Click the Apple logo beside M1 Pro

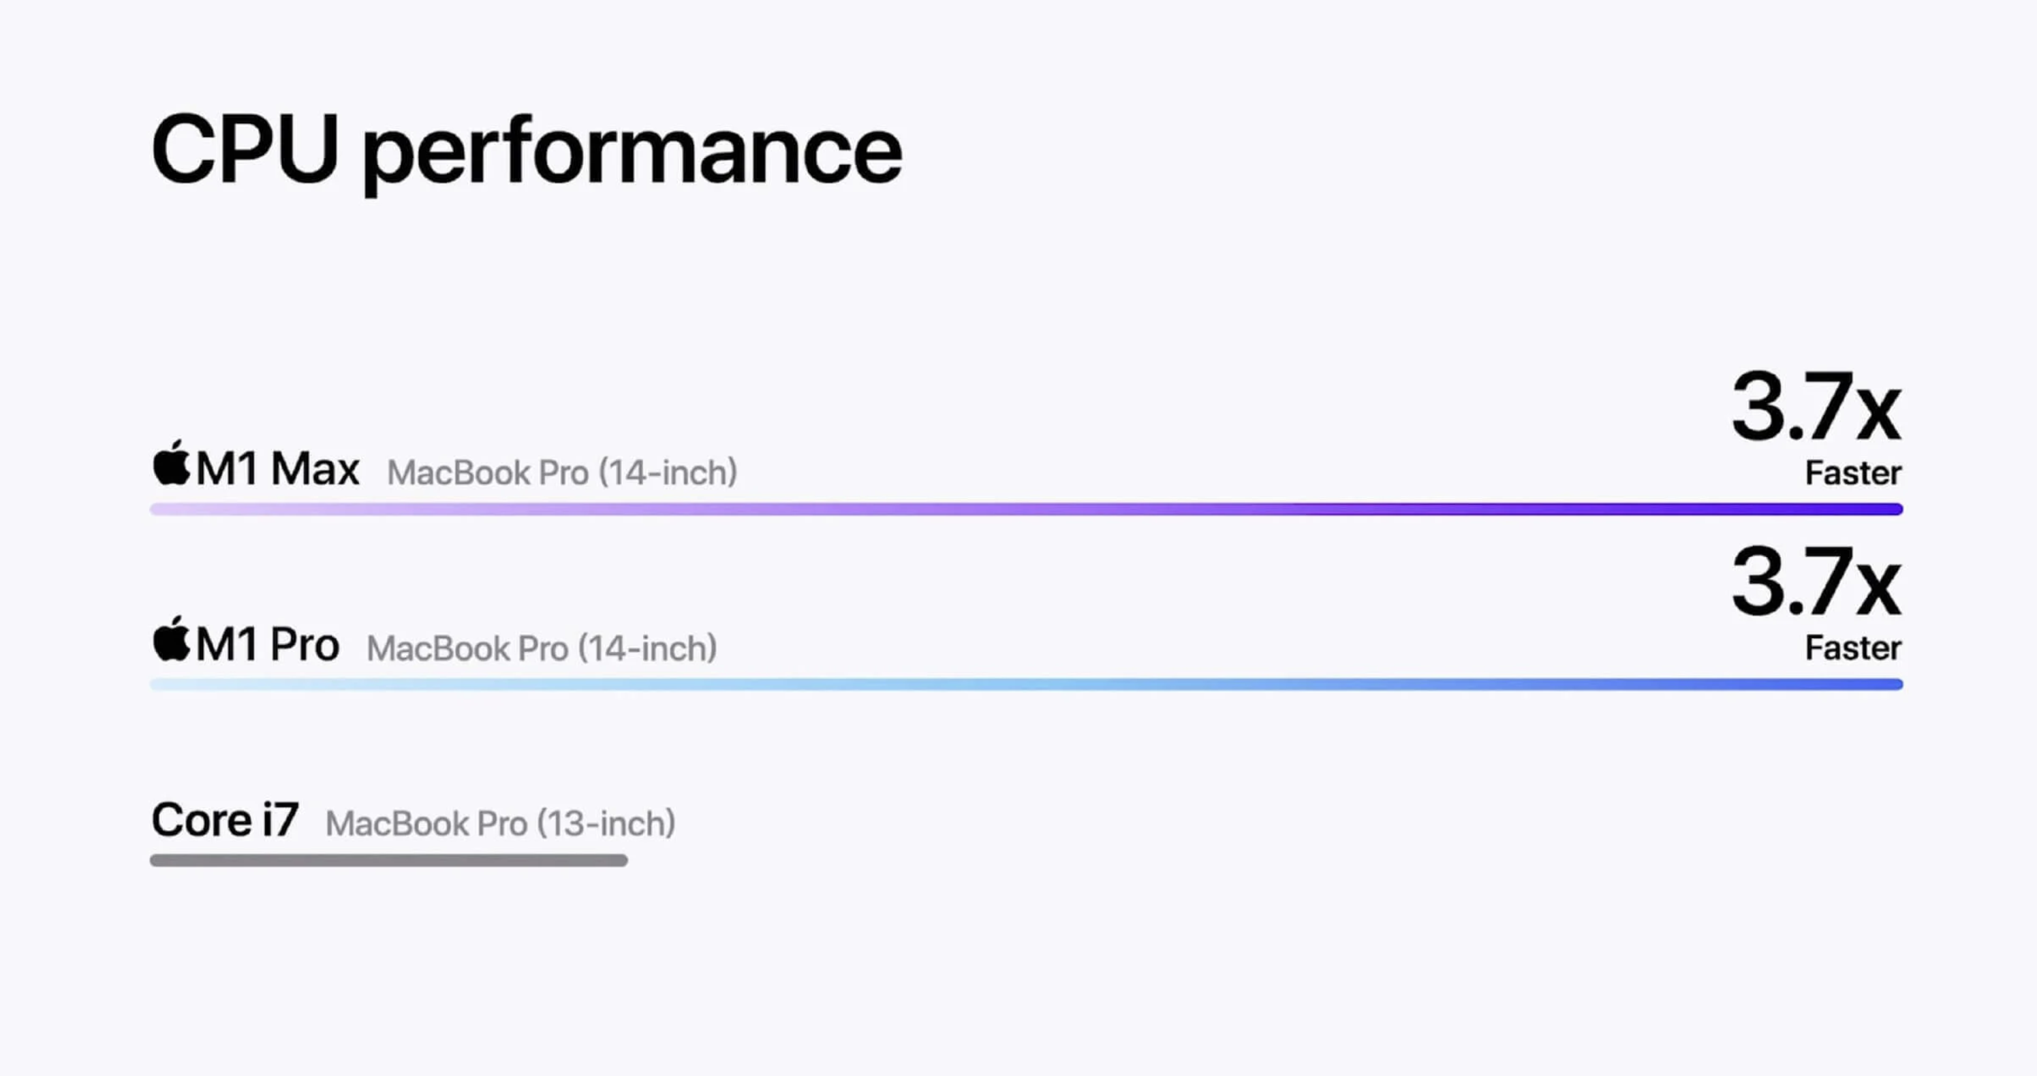[x=172, y=639]
